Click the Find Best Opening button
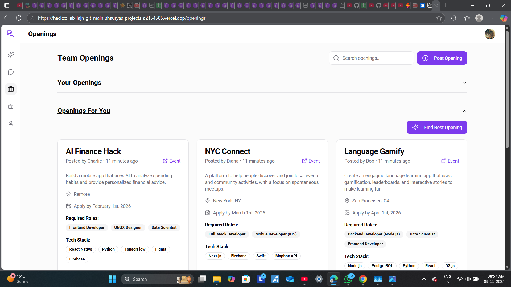This screenshot has height=287, width=511. [x=436, y=127]
